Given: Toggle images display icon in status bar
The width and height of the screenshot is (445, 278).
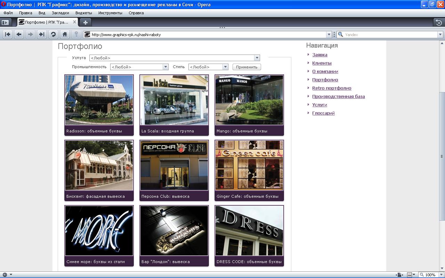Looking at the screenshot, I should coord(409,275).
